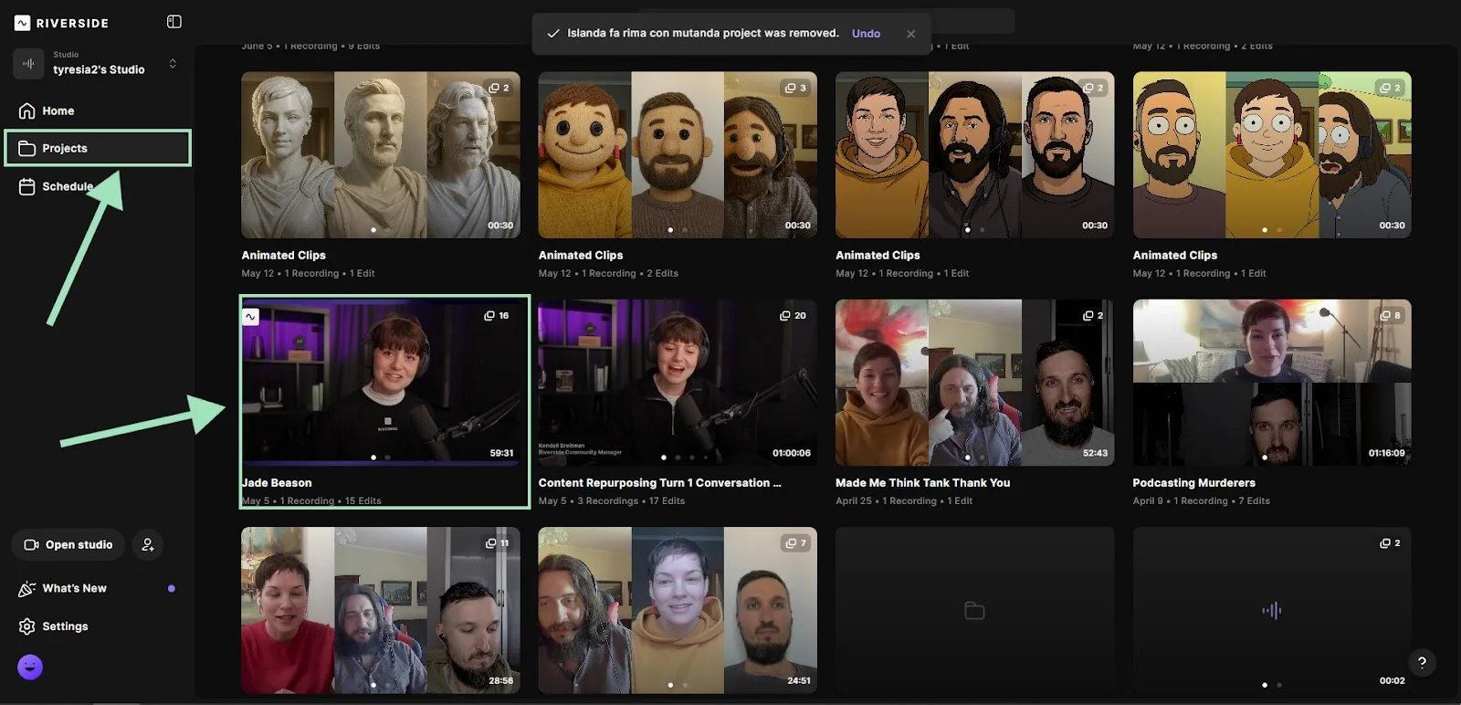Open the project thumbnail lasting 28:56
The width and height of the screenshot is (1461, 705).
coord(381,610)
